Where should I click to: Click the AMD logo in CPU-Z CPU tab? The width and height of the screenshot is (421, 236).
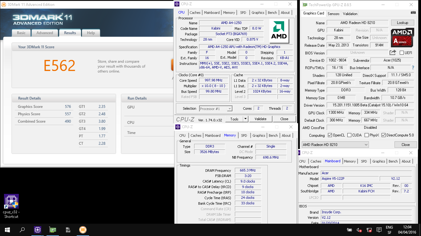(279, 31)
